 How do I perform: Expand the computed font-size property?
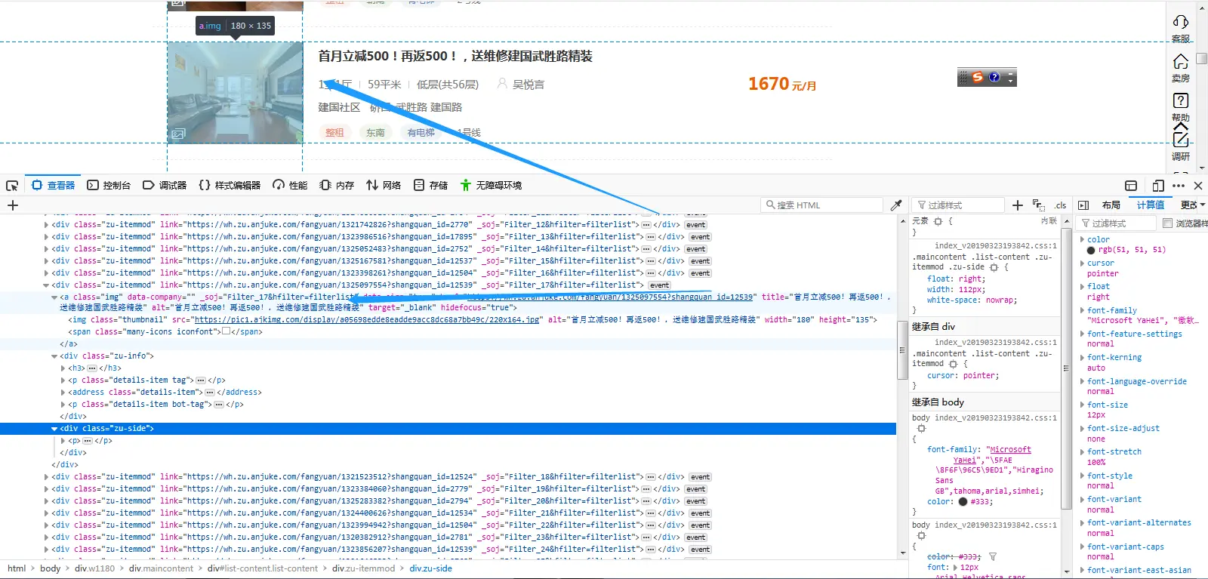pyautogui.click(x=1082, y=405)
